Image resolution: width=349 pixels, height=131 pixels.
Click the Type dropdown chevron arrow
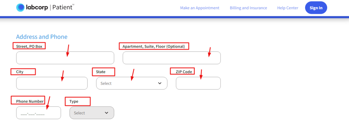[x=106, y=113]
